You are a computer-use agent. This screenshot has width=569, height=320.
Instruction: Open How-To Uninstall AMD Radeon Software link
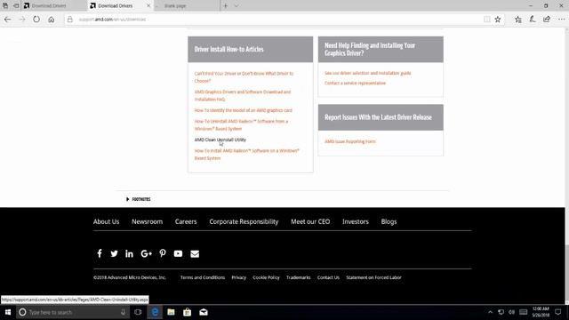coord(241,124)
